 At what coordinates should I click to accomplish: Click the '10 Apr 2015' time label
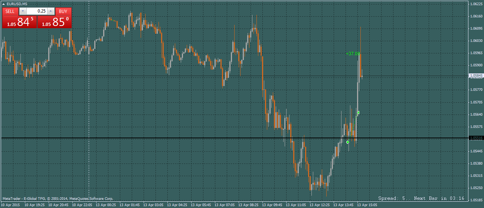pos(10,204)
